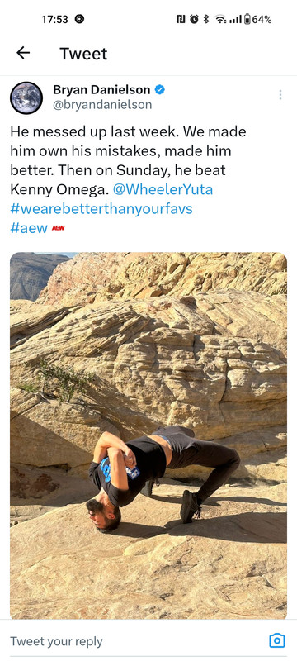Image resolution: width=297 pixels, height=661 pixels.
Task: Tap the Bryan Danielson display name
Action: coord(101,89)
